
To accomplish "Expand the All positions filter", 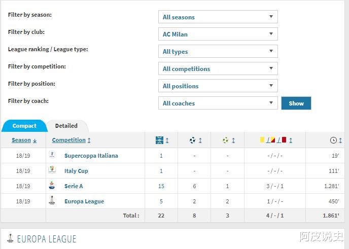I will click(218, 86).
